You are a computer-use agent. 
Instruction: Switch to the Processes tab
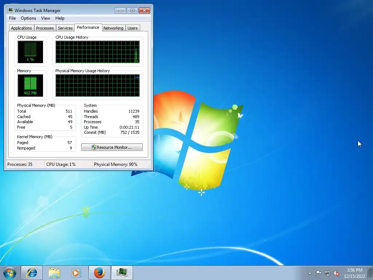click(x=45, y=28)
